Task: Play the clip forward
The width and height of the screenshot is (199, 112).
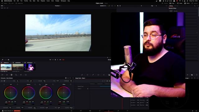Action: [x=58, y=60]
